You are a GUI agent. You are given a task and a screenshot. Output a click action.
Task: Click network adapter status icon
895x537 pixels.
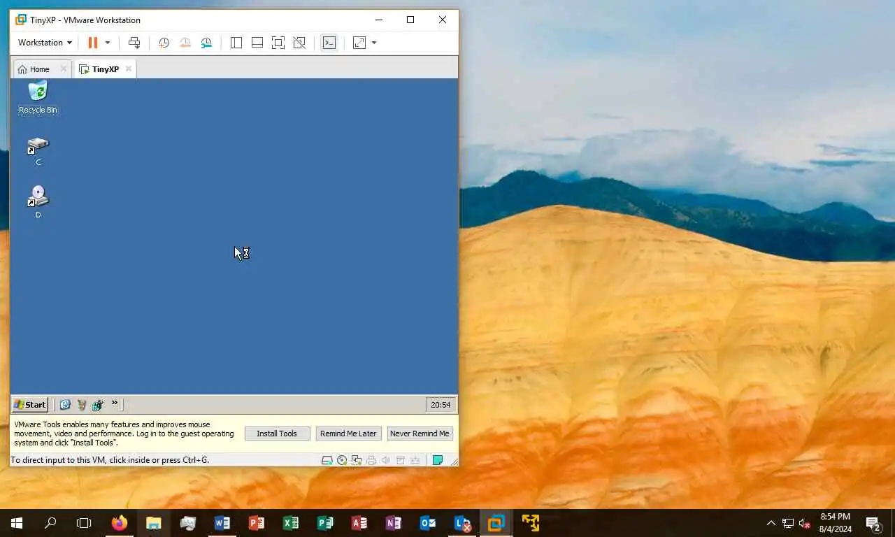[357, 460]
